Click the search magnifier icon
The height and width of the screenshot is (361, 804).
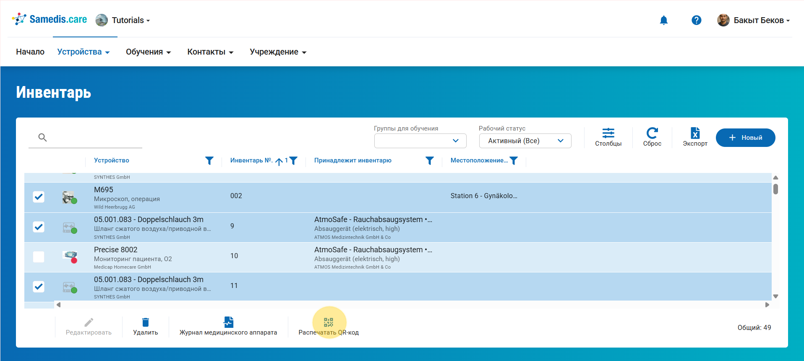coord(42,137)
